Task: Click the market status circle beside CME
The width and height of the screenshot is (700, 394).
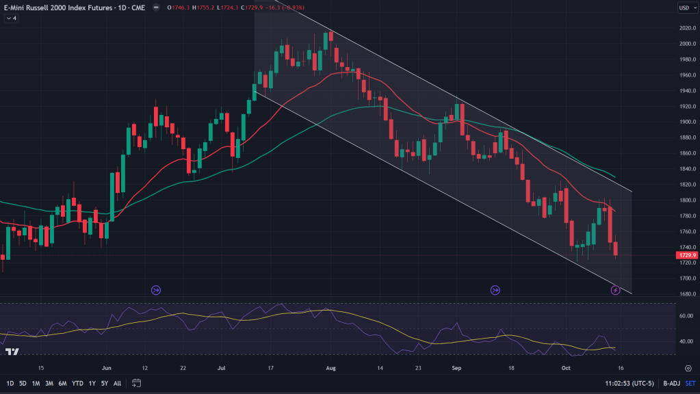Action: (158, 8)
